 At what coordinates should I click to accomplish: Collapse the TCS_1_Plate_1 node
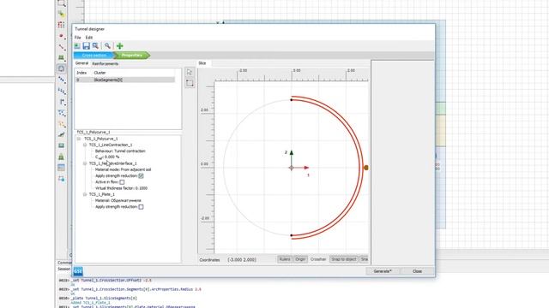pos(85,194)
